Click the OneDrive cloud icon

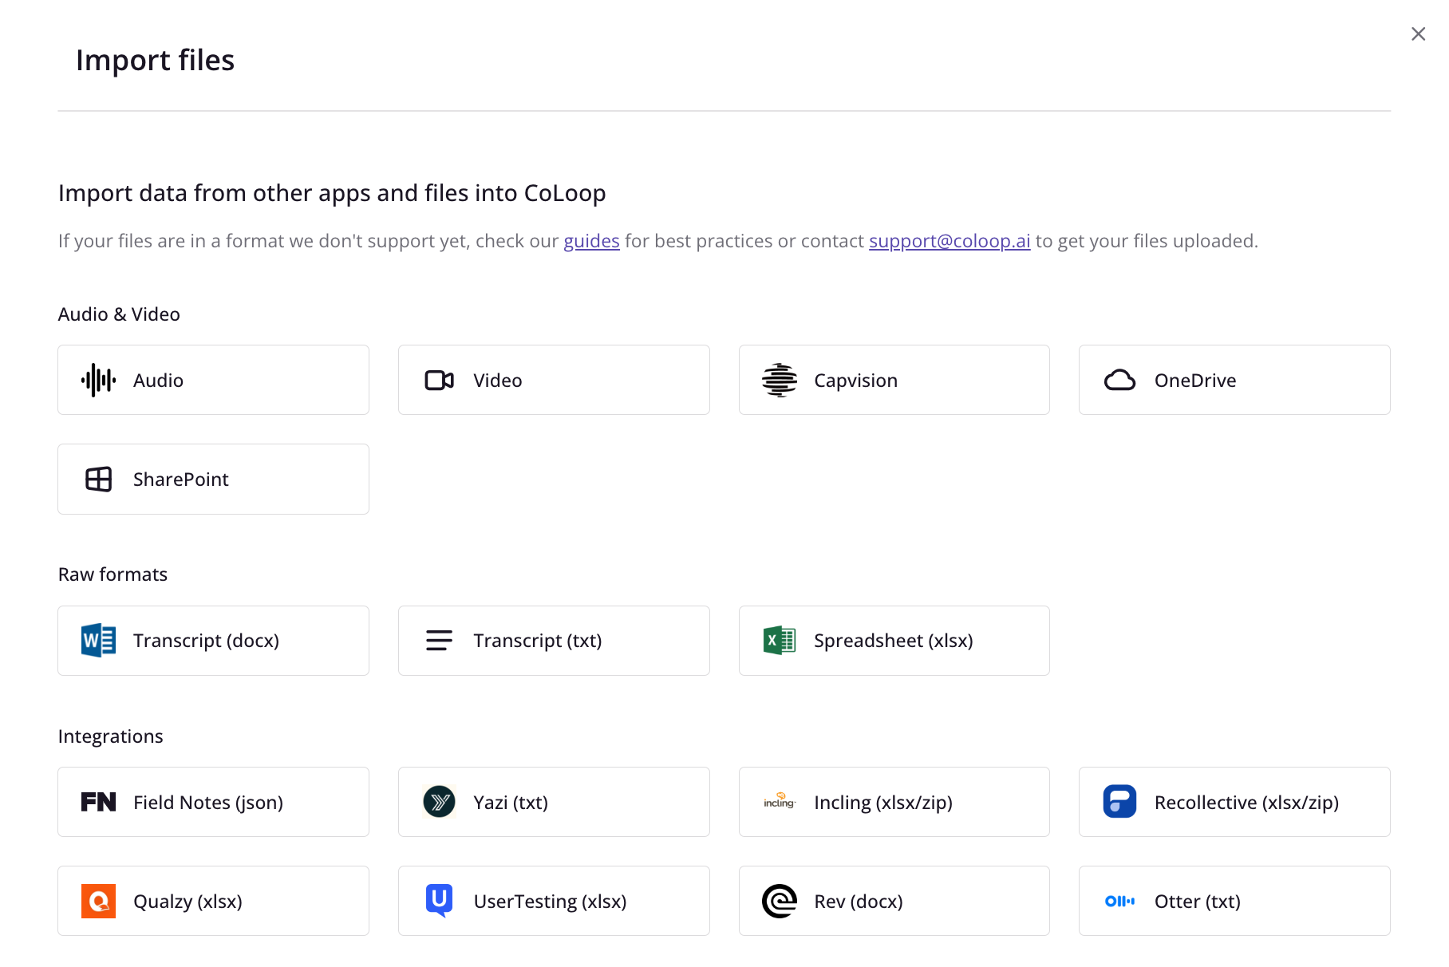pos(1119,381)
